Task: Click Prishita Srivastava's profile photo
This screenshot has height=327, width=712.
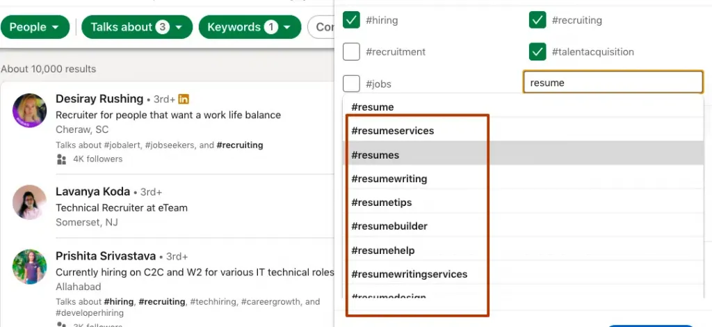Action: [29, 266]
